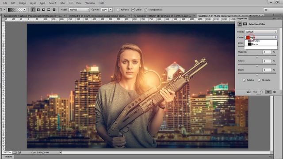This screenshot has width=283, height=159.
Task: Open the Edit menu
Action: point(13,3)
